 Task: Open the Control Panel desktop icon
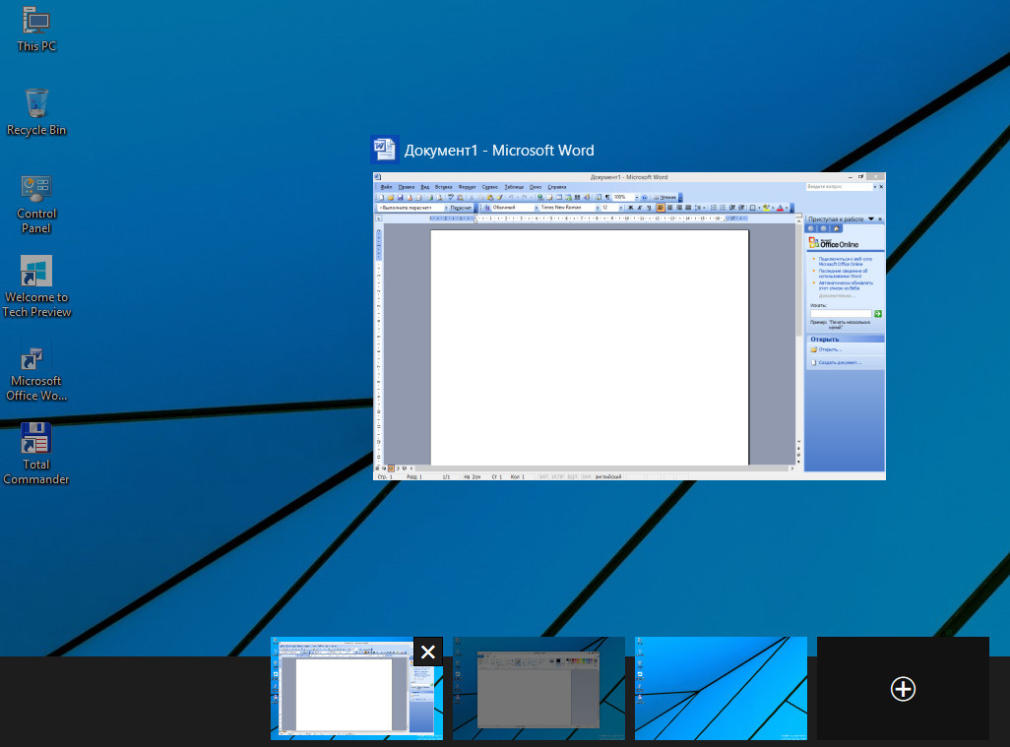(x=36, y=188)
